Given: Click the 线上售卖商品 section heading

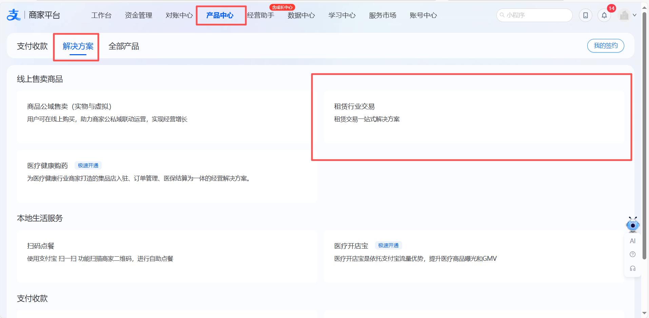Looking at the screenshot, I should (40, 79).
